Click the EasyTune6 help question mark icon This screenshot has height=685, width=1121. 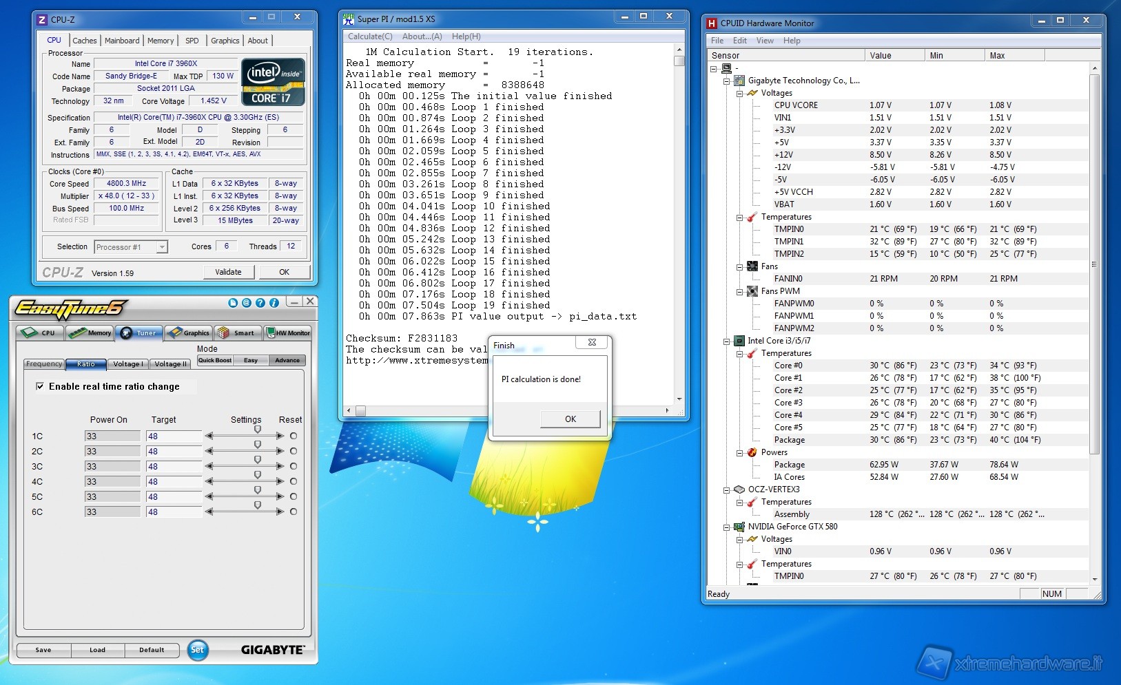260,303
